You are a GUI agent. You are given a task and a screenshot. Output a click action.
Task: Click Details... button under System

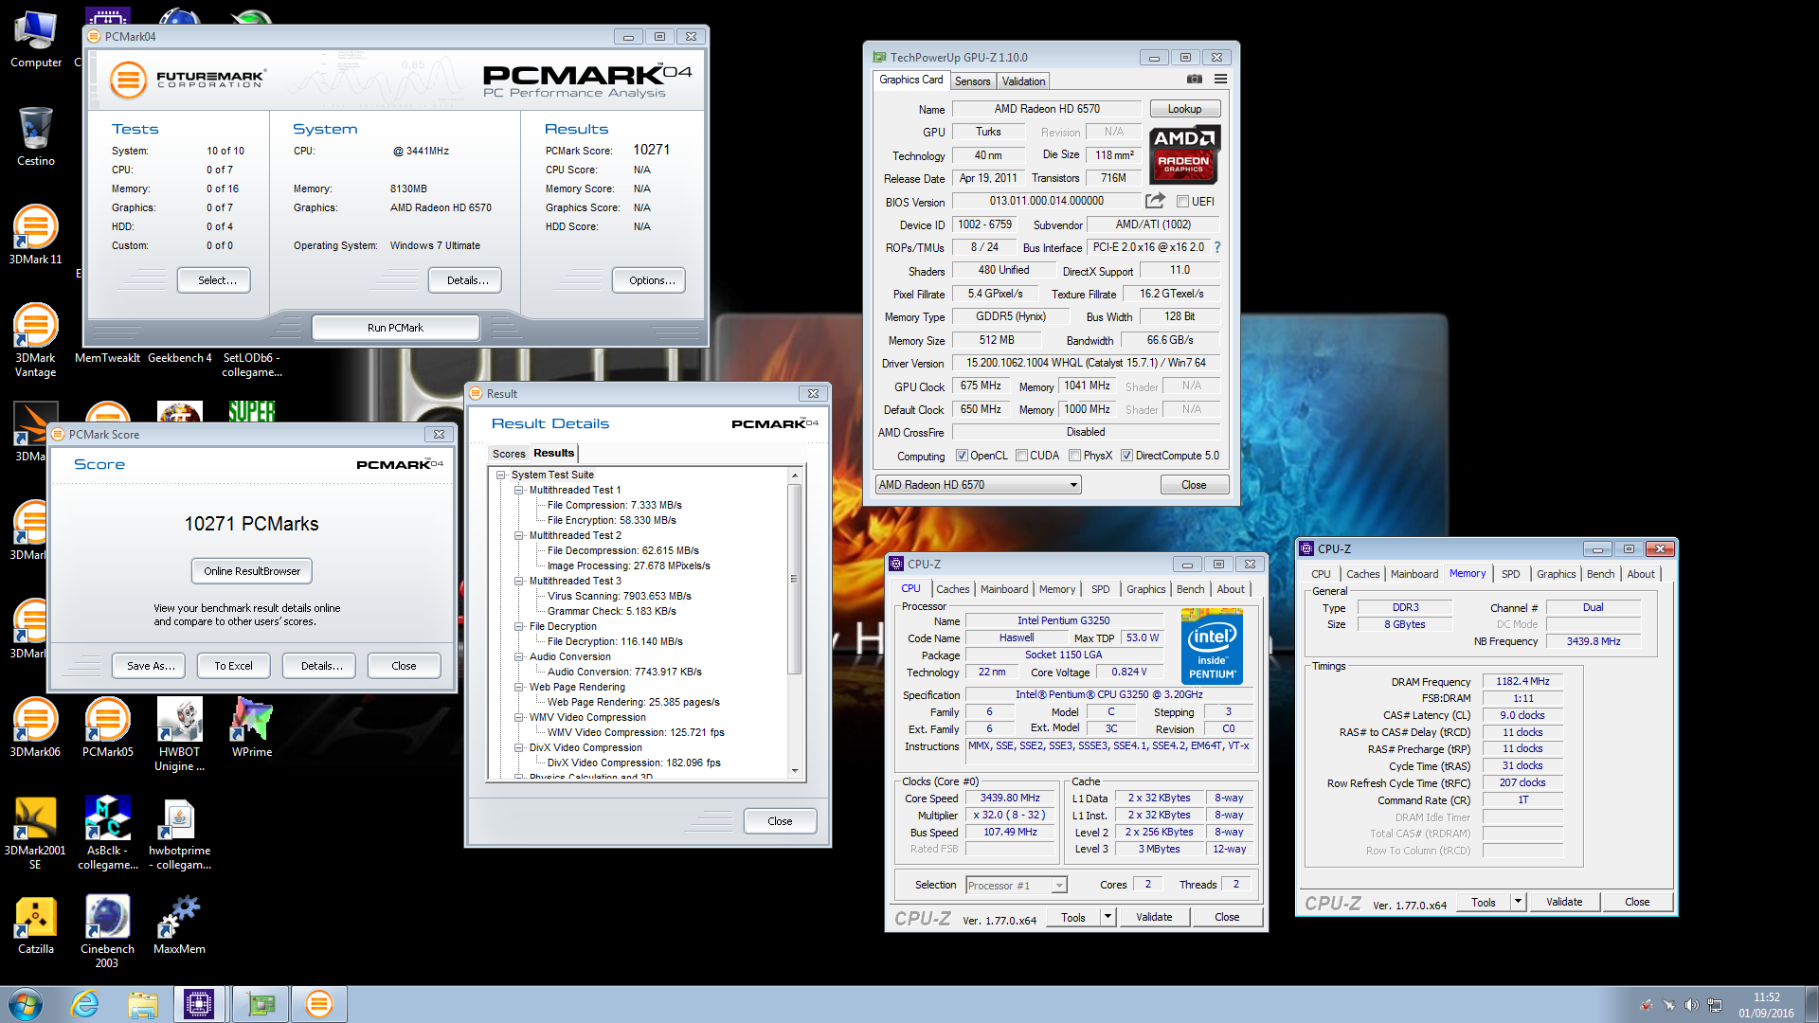click(465, 280)
